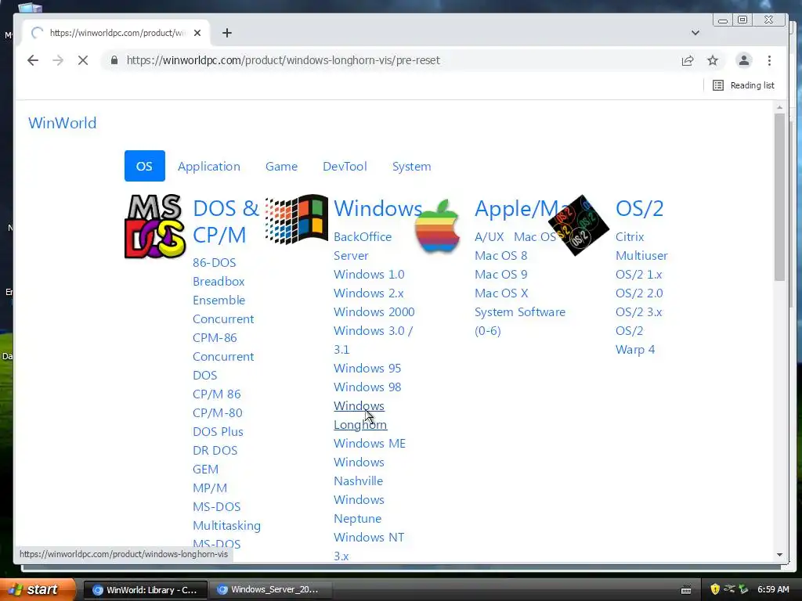Image resolution: width=802 pixels, height=601 pixels.
Task: Click the OS/2 logo image
Action: (579, 225)
